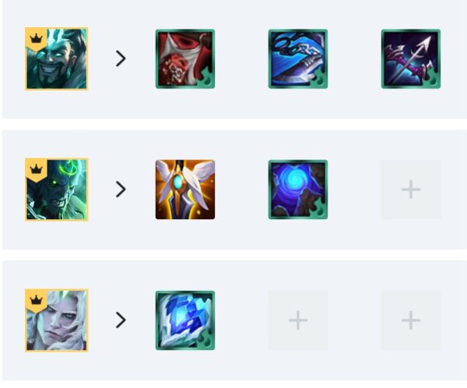
Task: Add item in Viego's last empty plus slot
Action: coord(411,320)
